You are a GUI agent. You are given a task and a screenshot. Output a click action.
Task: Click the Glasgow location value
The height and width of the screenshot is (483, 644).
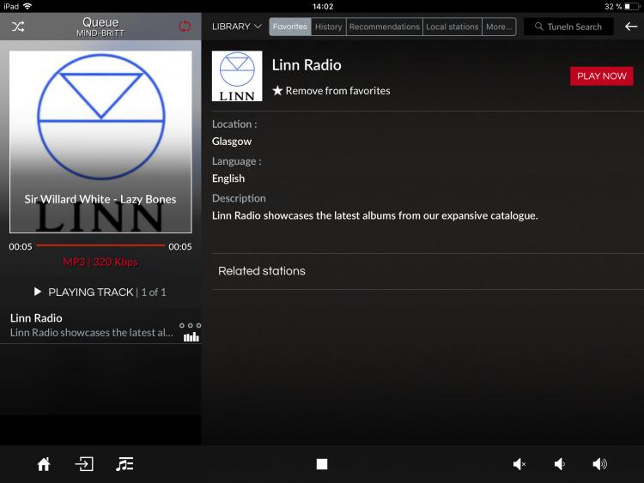(x=232, y=142)
